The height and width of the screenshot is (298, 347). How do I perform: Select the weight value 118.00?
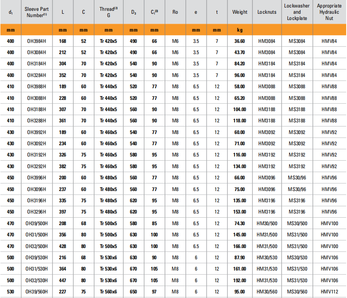[x=240, y=121]
